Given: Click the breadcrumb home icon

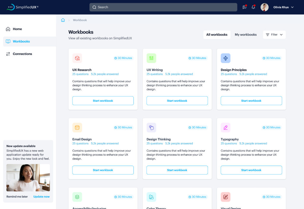Looking at the screenshot, I should [x=63, y=20].
